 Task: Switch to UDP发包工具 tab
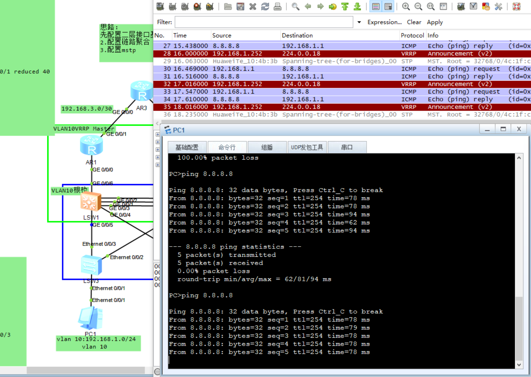(x=307, y=147)
